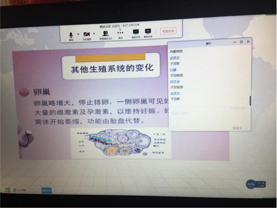
Task: Close the chat window
Action: 248,42
